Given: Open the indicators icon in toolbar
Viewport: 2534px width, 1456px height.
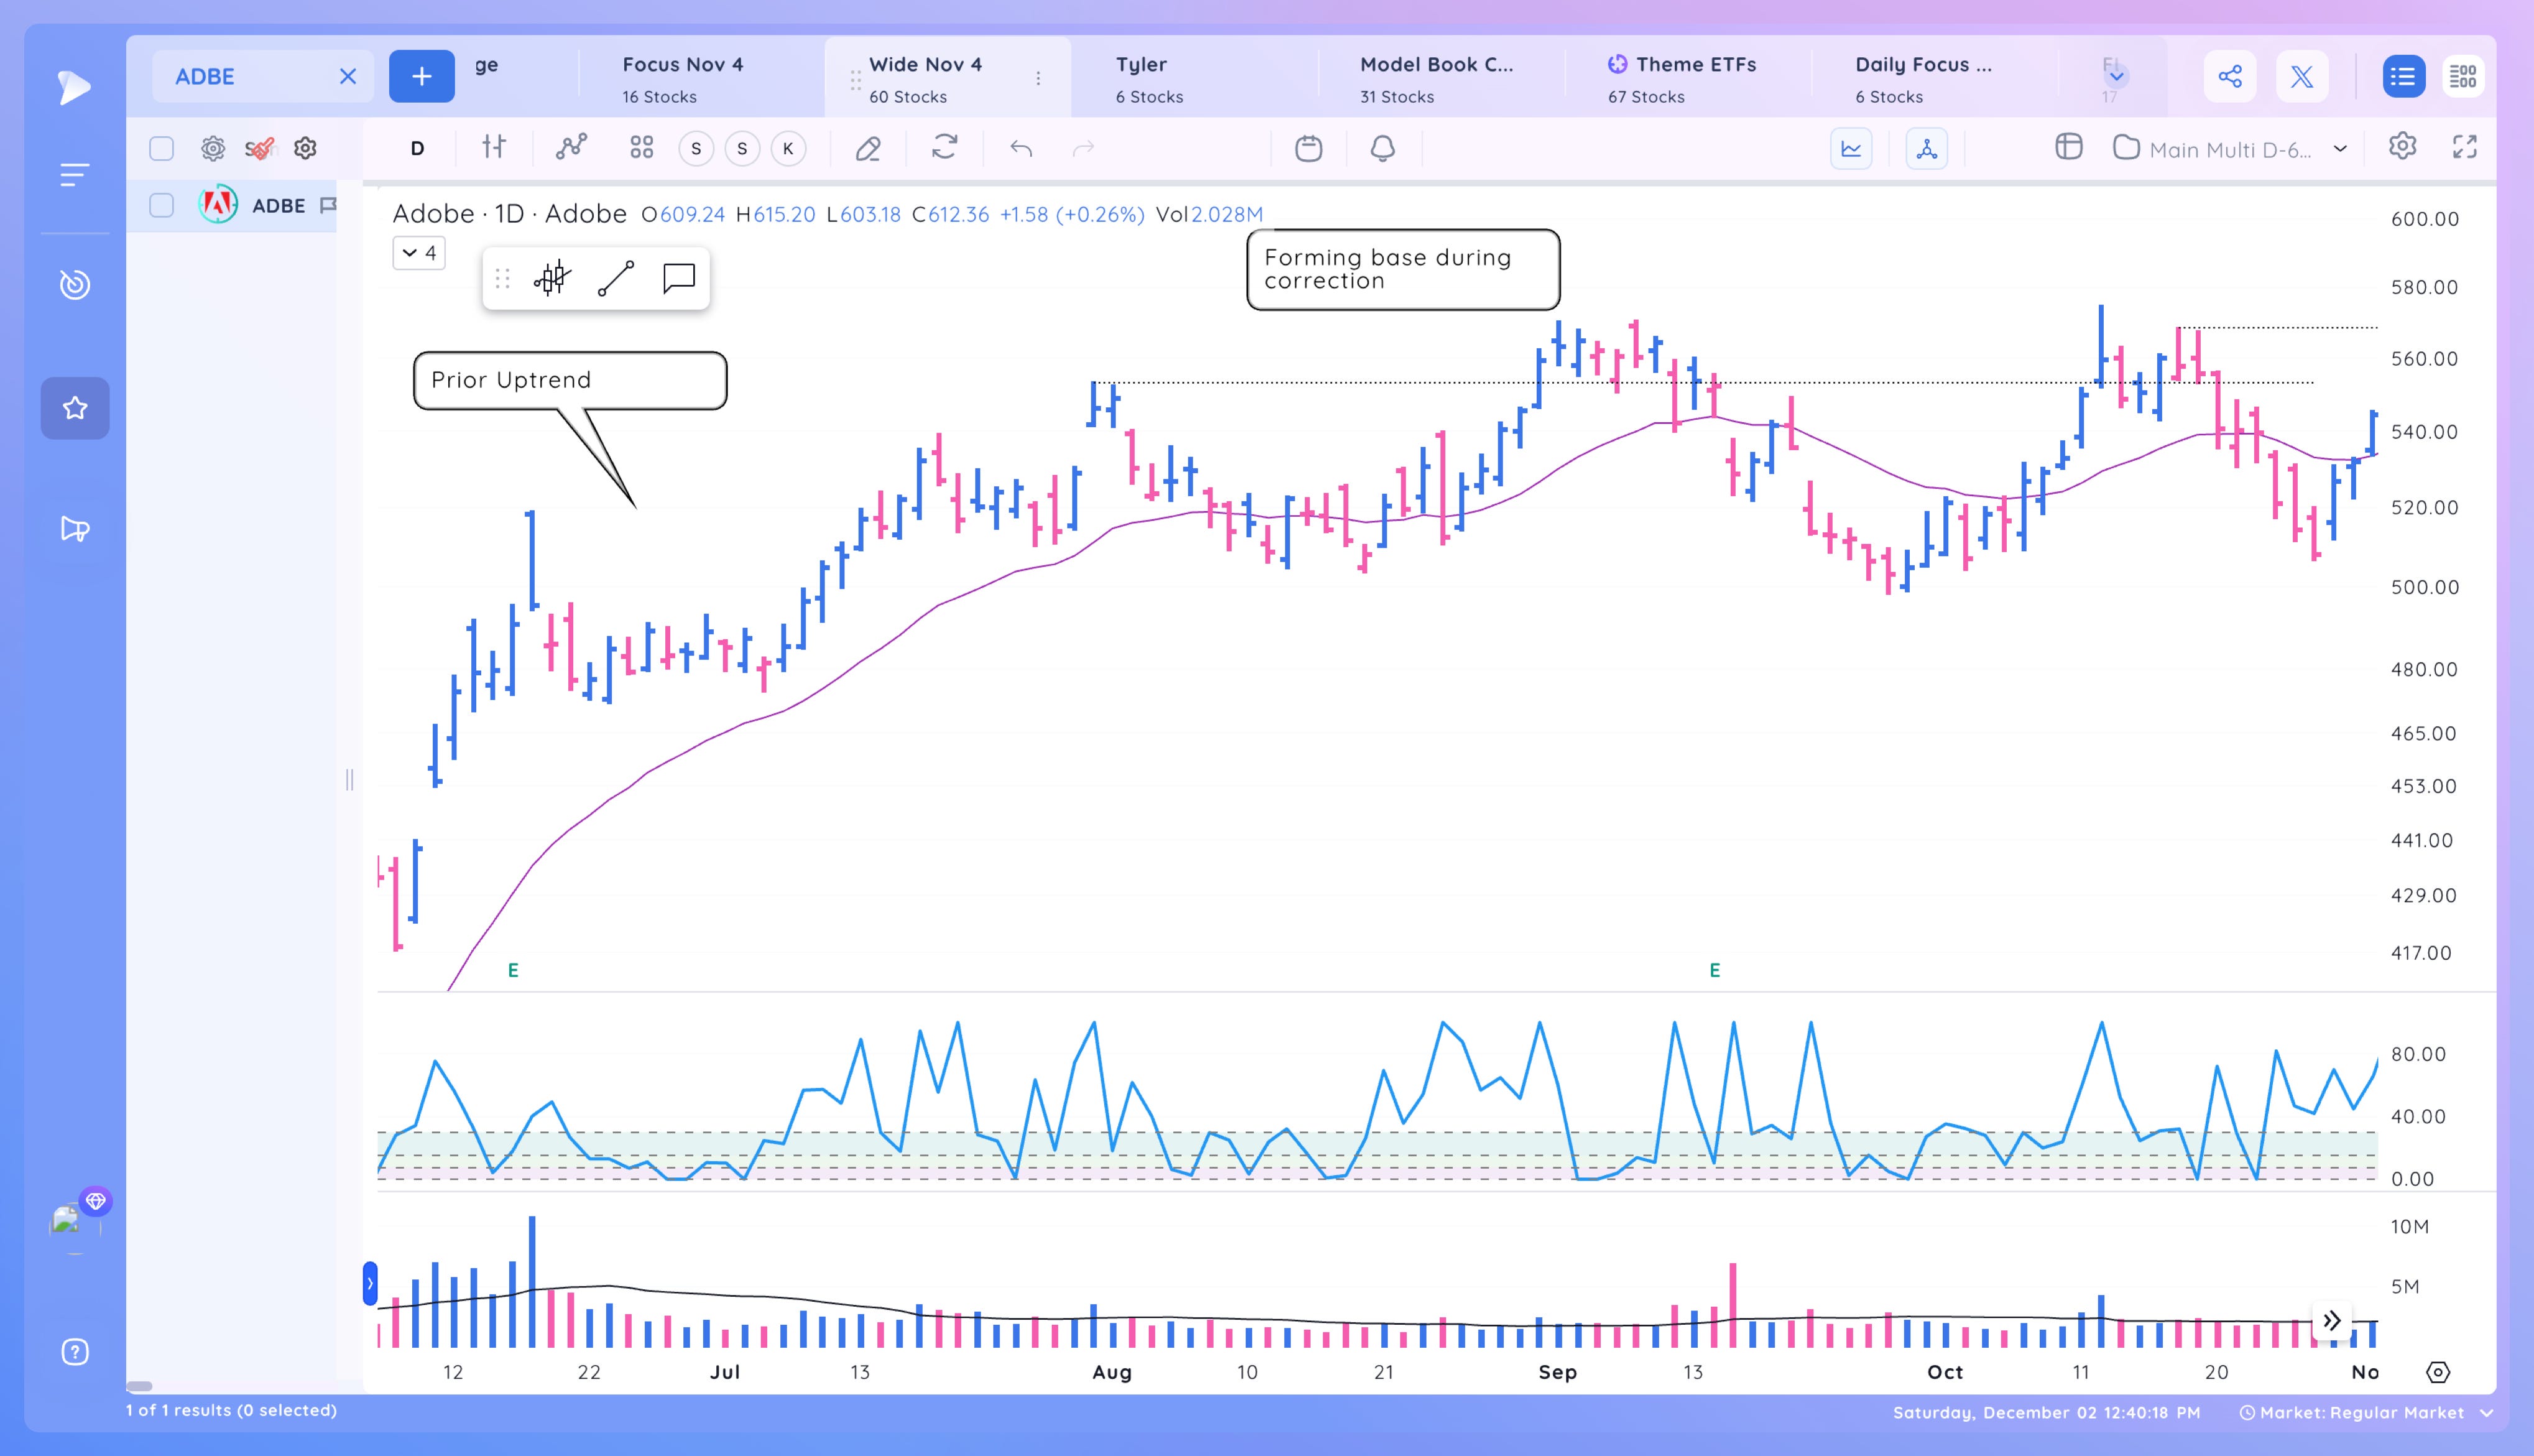Looking at the screenshot, I should 571,148.
